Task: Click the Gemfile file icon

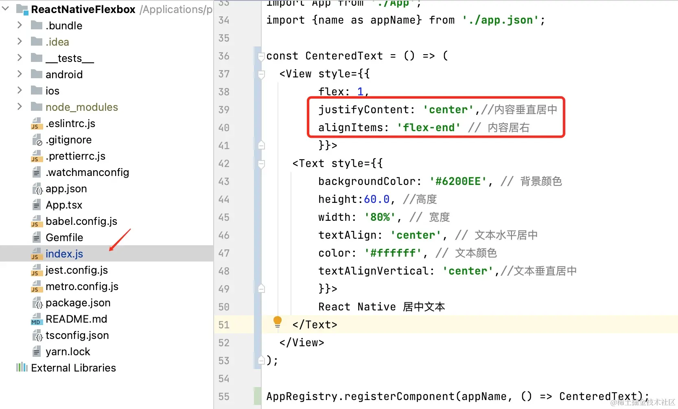Action: click(37, 237)
